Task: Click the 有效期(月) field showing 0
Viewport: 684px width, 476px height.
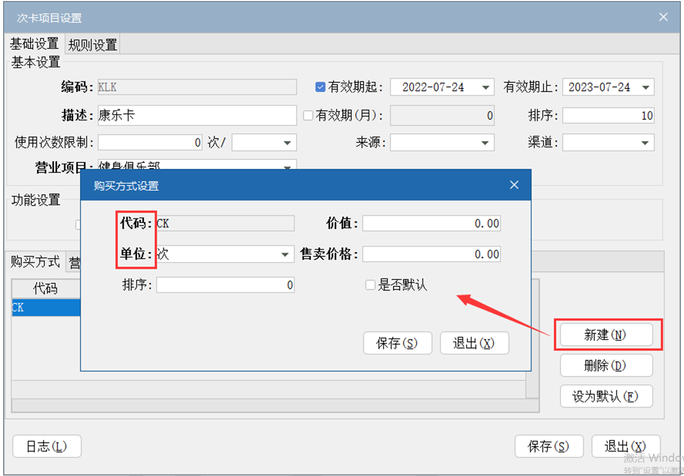Action: 442,116
